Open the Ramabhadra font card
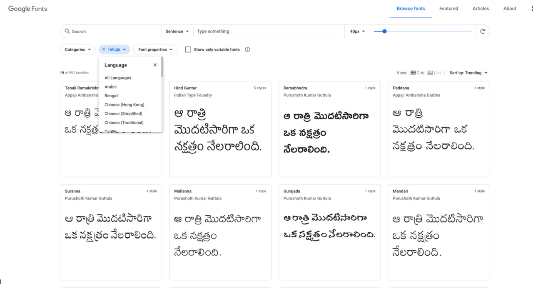 tap(329, 129)
